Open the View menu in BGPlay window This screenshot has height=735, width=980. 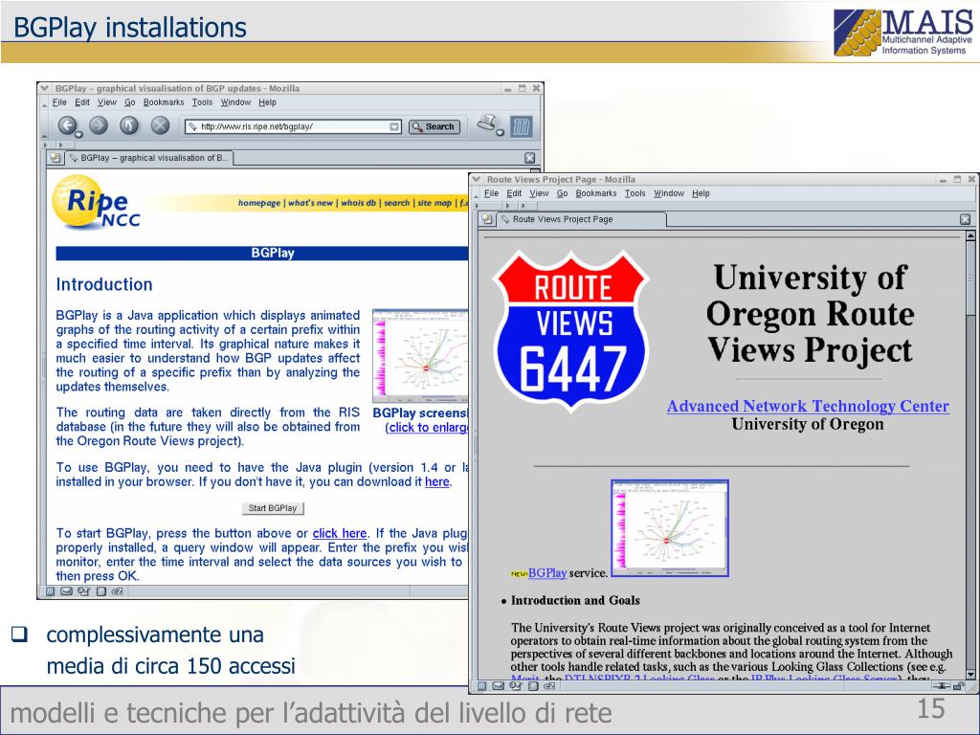click(x=107, y=102)
